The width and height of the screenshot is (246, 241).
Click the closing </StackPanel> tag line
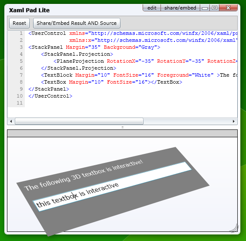[49, 89]
